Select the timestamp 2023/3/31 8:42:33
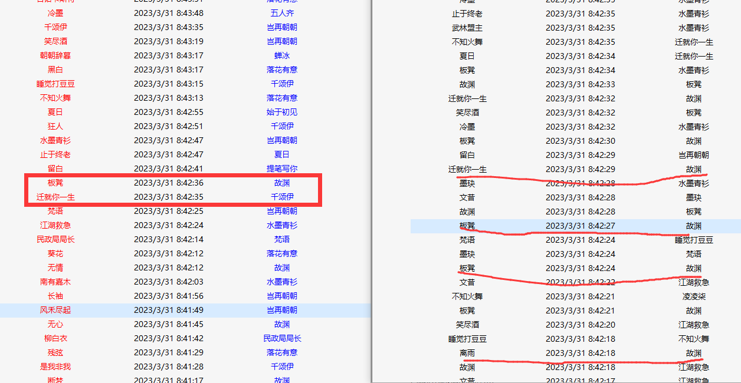The image size is (741, 383). coord(581,84)
